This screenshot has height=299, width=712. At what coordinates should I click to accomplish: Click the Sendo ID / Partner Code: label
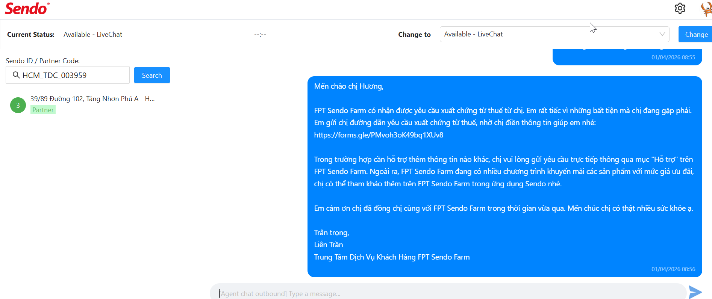[43, 60]
